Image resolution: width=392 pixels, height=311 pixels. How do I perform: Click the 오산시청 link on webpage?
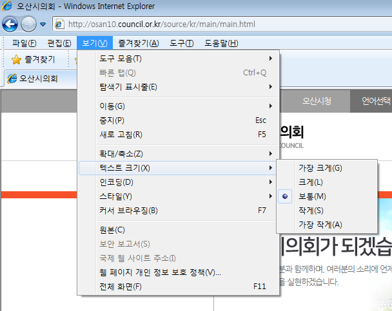(317, 101)
